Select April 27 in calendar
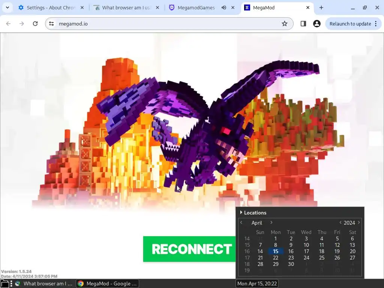Image resolution: width=384 pixels, height=288 pixels. point(352,258)
